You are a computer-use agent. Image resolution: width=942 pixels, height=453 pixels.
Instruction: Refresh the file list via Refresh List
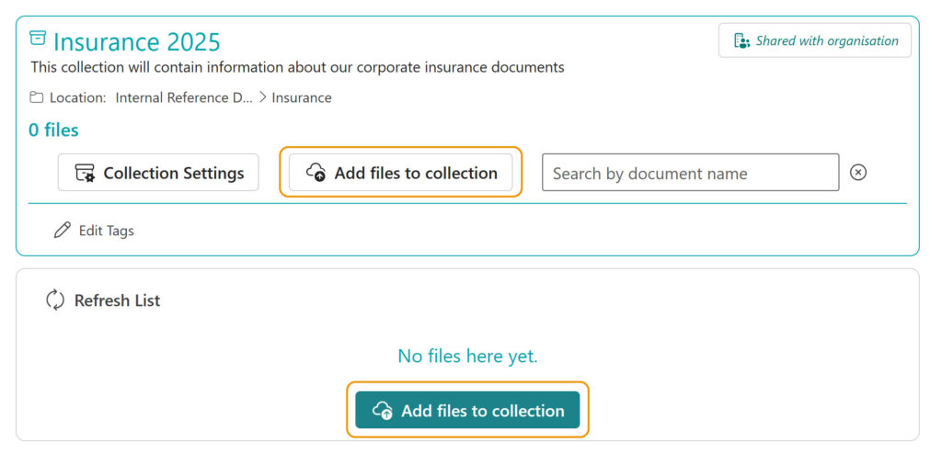click(x=117, y=300)
